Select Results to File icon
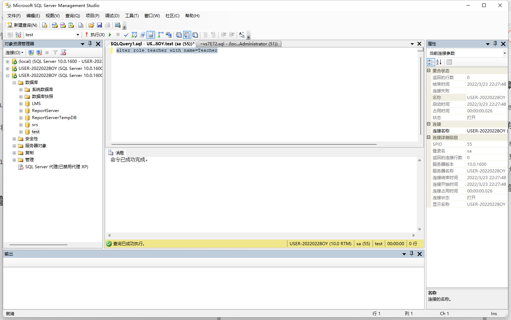The height and width of the screenshot is (320, 511). tap(195, 35)
